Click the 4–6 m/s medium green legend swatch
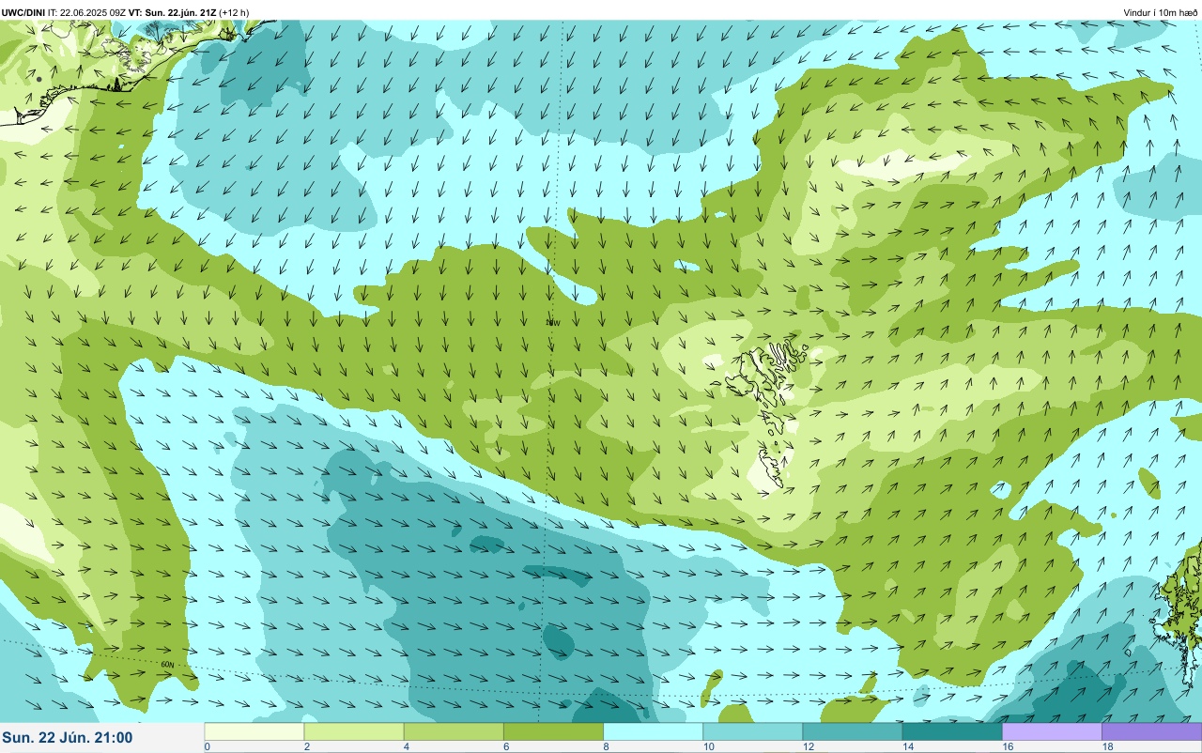The image size is (1202, 753). (454, 731)
